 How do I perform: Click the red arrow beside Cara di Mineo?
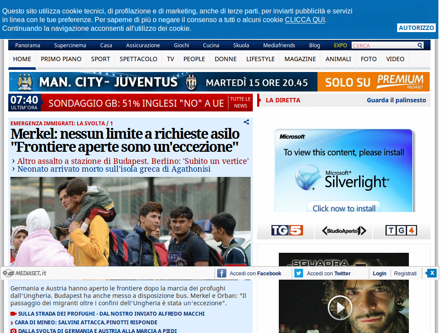coord(12,323)
